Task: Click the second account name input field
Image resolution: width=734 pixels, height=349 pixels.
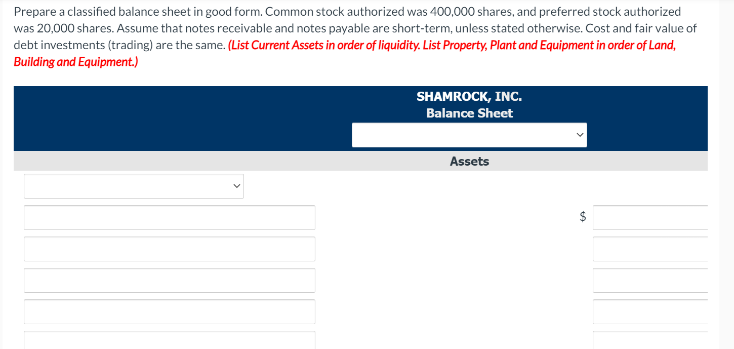Action: pos(169,249)
